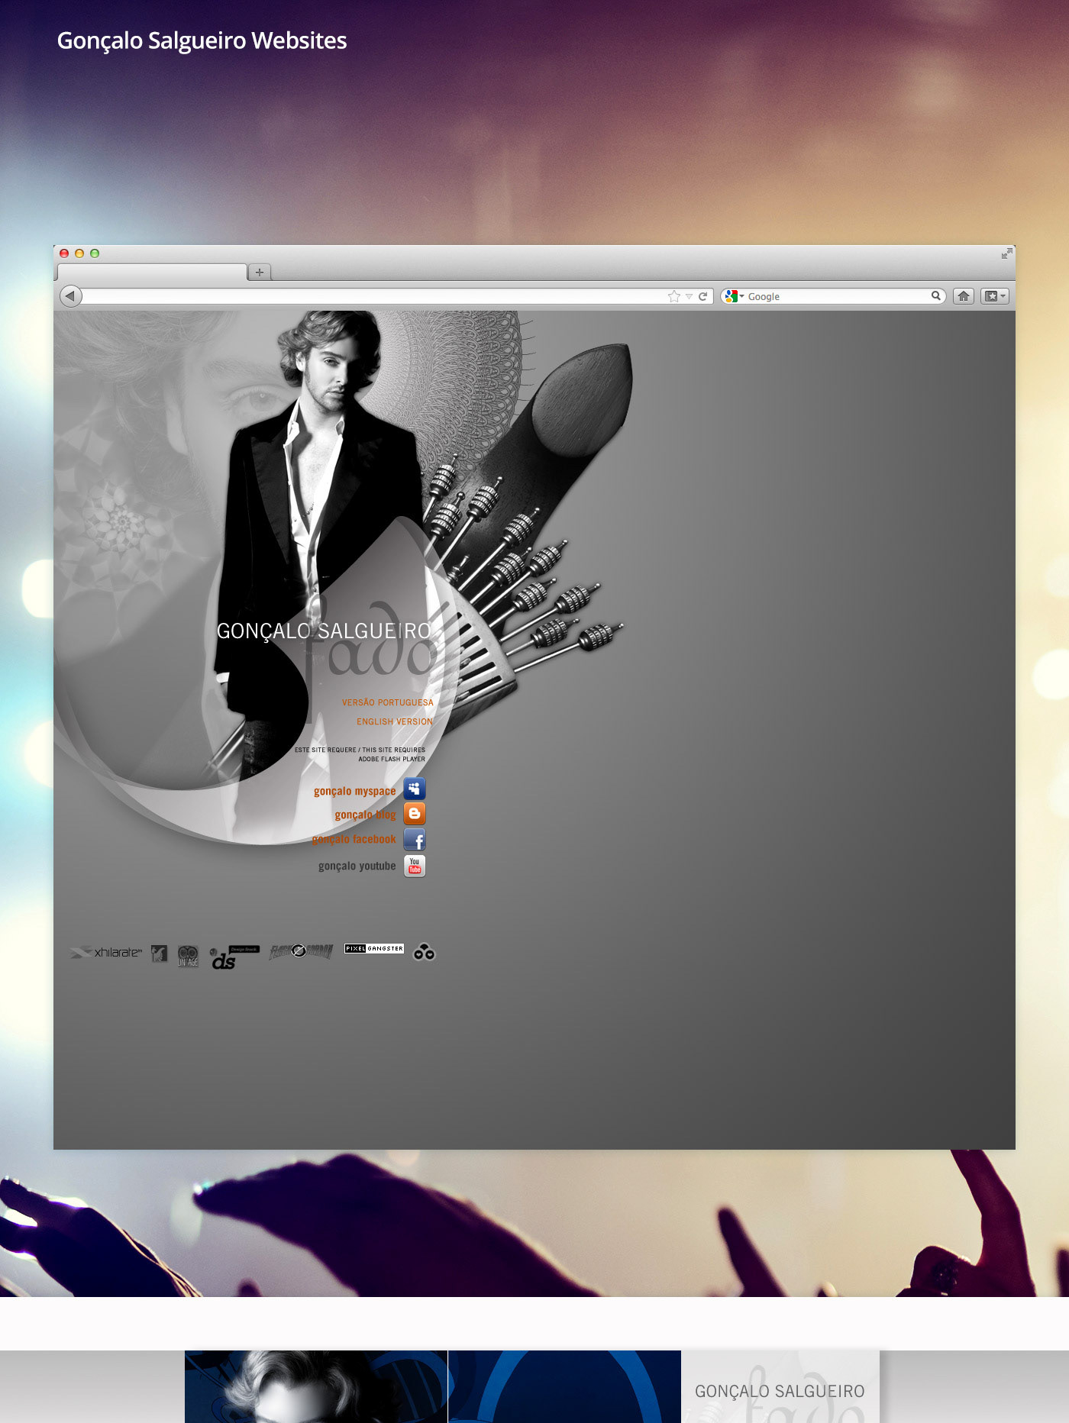Click the search magnifier icon
This screenshot has width=1069, height=1423.
pyautogui.click(x=935, y=295)
